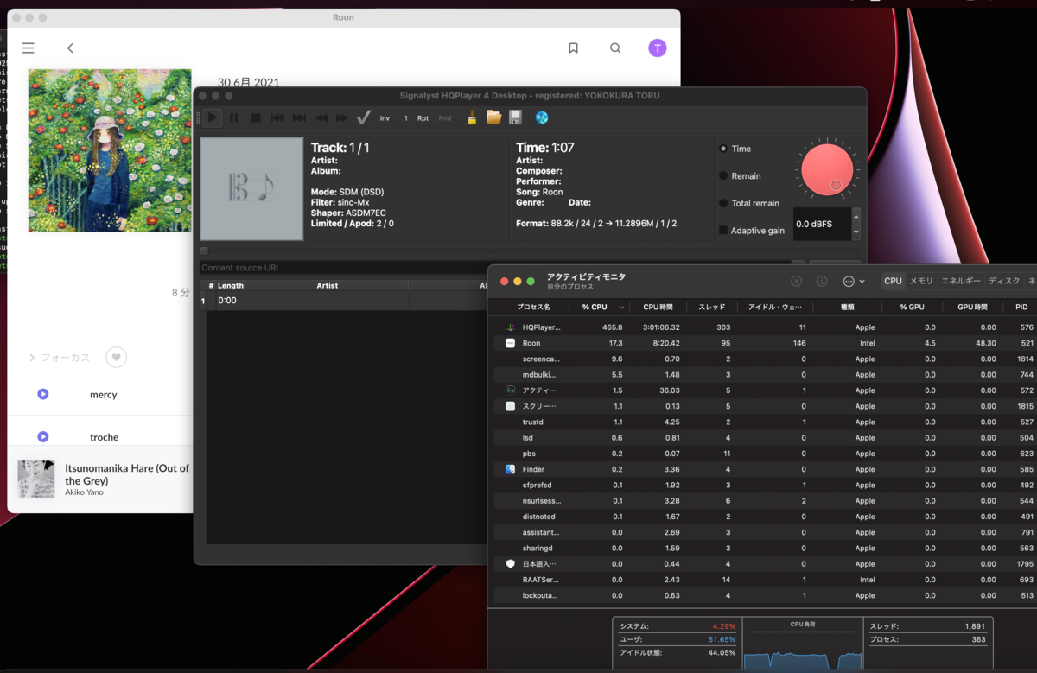Click the % GPU column header
The image size is (1037, 673).
(x=912, y=307)
